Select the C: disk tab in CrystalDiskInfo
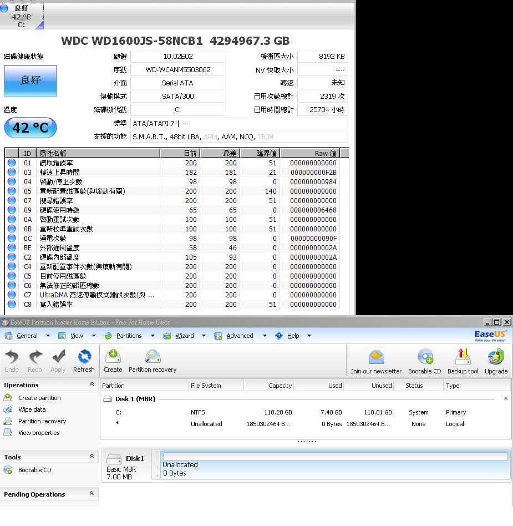This screenshot has height=526, width=513. (22, 16)
